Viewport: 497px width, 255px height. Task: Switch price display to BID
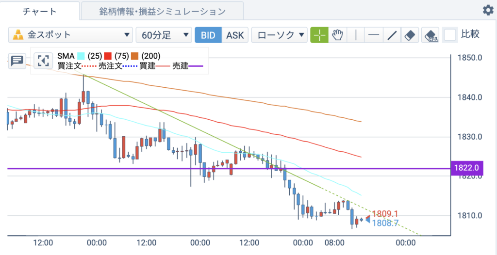(208, 35)
